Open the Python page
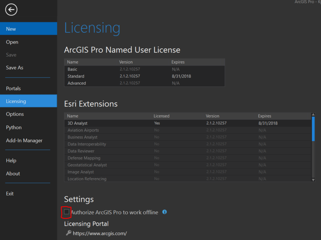 [x=28, y=127]
